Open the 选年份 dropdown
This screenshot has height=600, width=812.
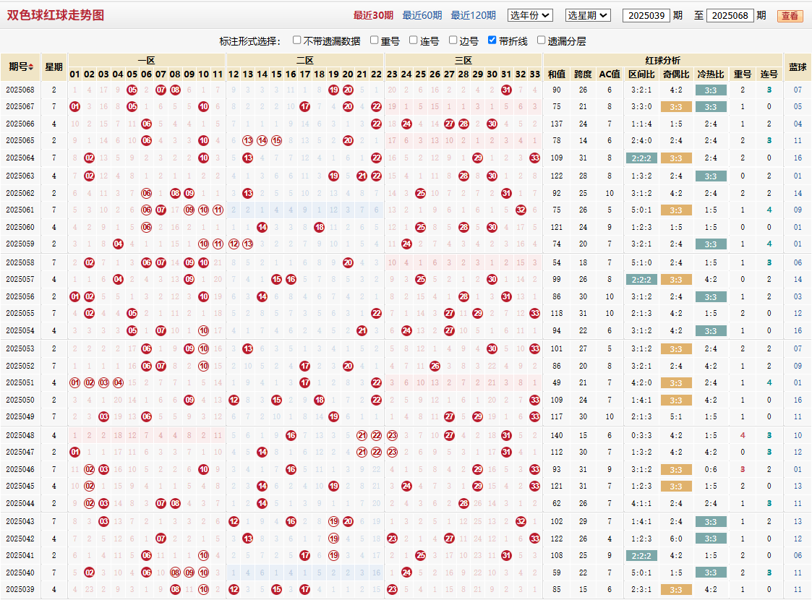530,15
